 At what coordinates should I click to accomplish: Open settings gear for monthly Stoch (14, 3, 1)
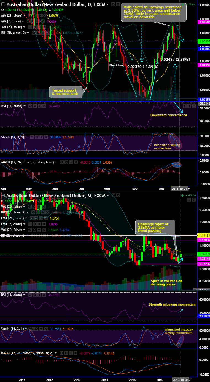pyautogui.click(x=36, y=329)
